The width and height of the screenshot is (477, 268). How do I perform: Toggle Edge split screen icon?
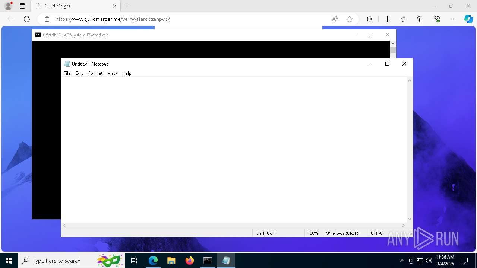pos(387,19)
